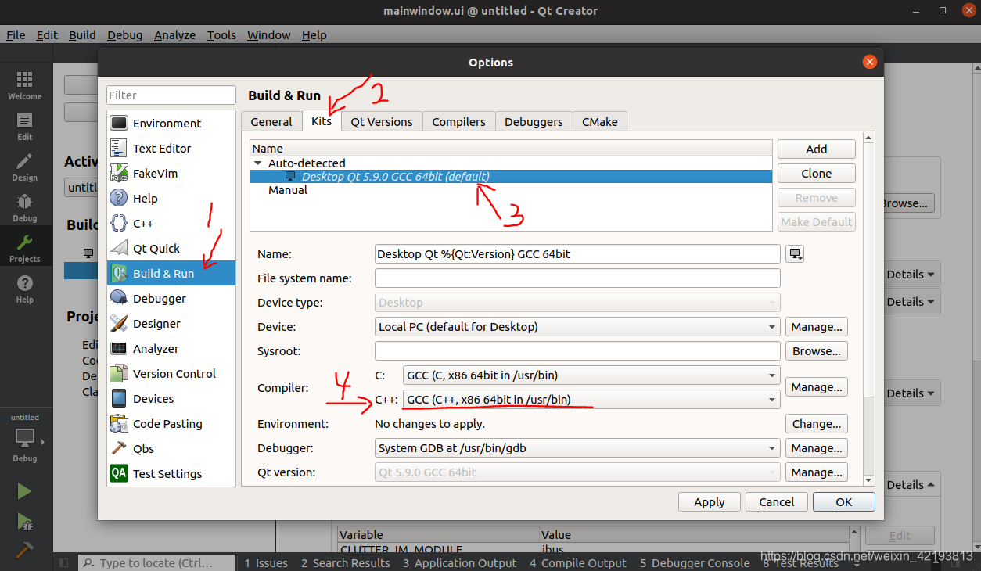Open the Welcome mode icon
The width and height of the screenshot is (981, 571).
(25, 86)
